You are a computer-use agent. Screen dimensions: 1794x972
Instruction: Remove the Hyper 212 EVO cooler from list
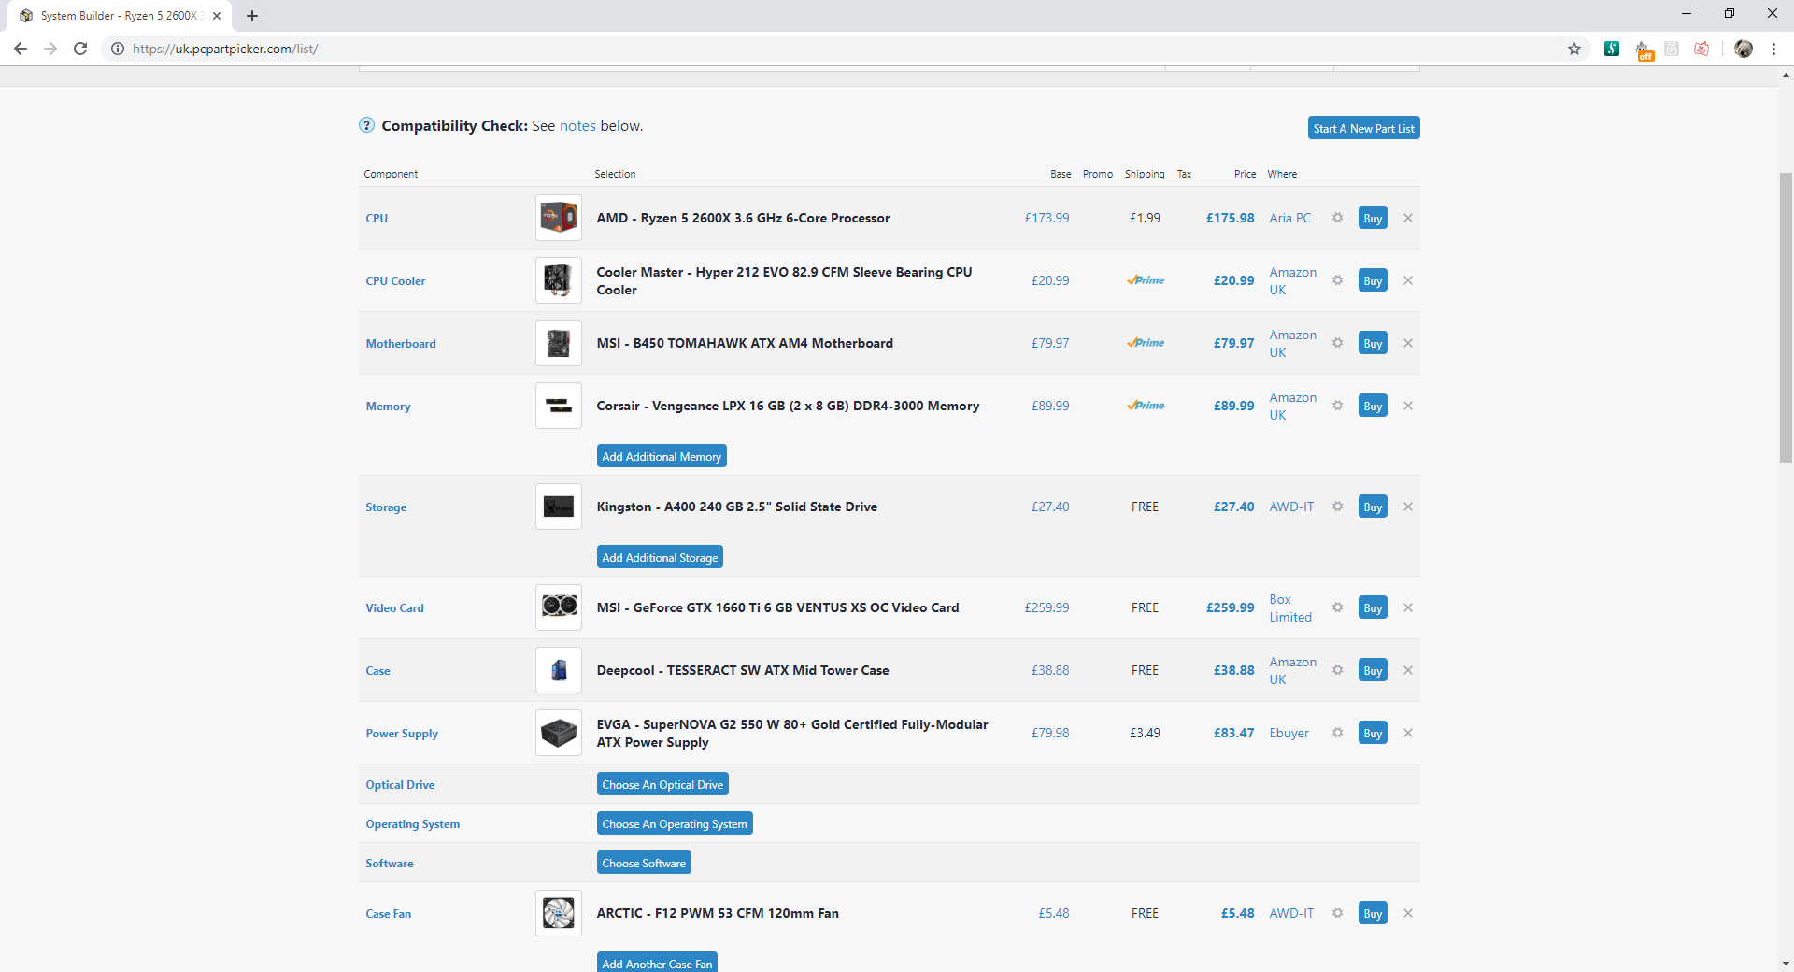(1408, 280)
